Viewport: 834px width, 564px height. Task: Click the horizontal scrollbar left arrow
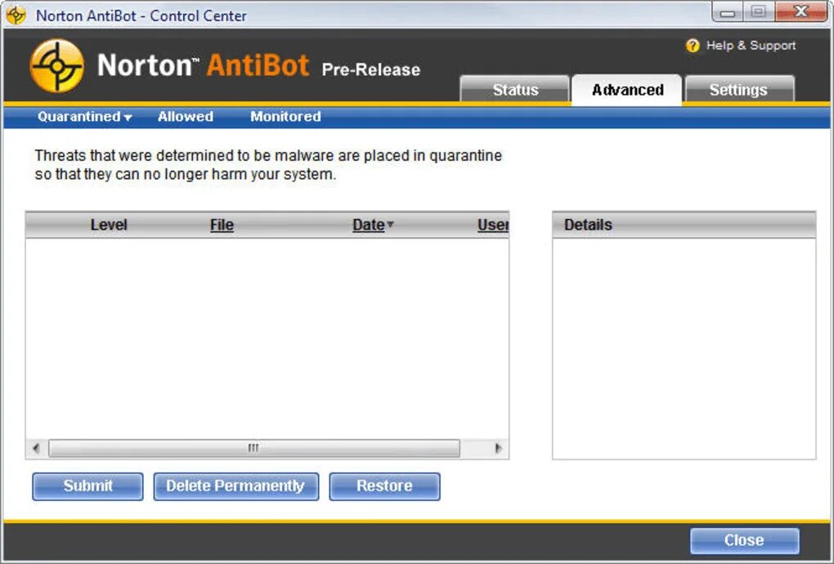pos(36,448)
